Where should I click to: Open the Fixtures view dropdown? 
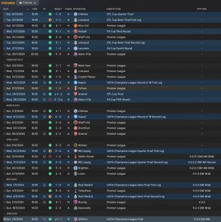point(28,3)
